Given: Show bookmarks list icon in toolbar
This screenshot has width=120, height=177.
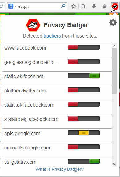Looking at the screenshot, I should 83,6.
